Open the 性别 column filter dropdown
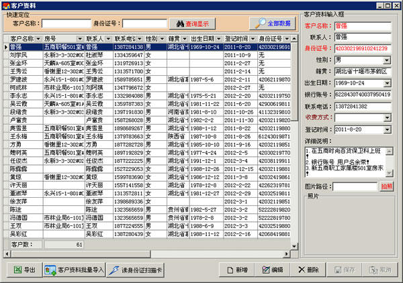Image resolution: width=403 pixels, height=283 pixels. point(162,39)
